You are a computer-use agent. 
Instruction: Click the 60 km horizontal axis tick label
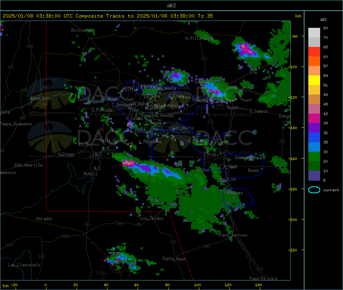[136, 285]
